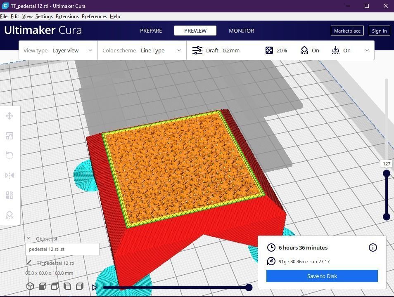Click the build plate adhesion icon
Viewport: 394px width, 297px height.
pyautogui.click(x=336, y=50)
